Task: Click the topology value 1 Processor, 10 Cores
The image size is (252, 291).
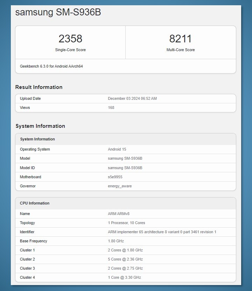Action: click(x=126, y=223)
